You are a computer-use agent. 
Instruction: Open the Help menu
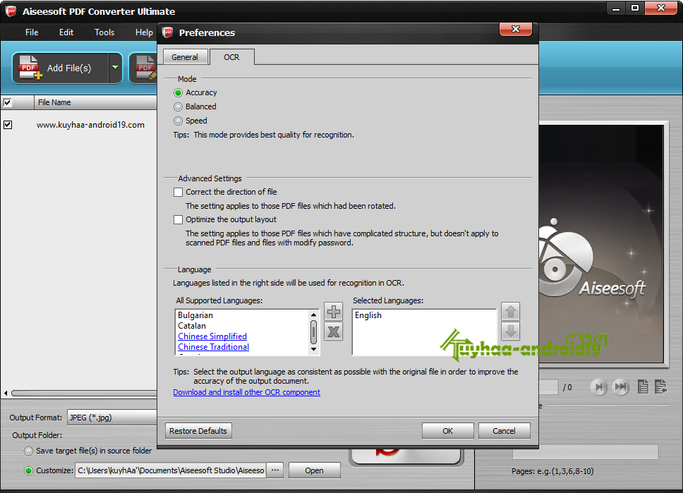click(x=144, y=32)
